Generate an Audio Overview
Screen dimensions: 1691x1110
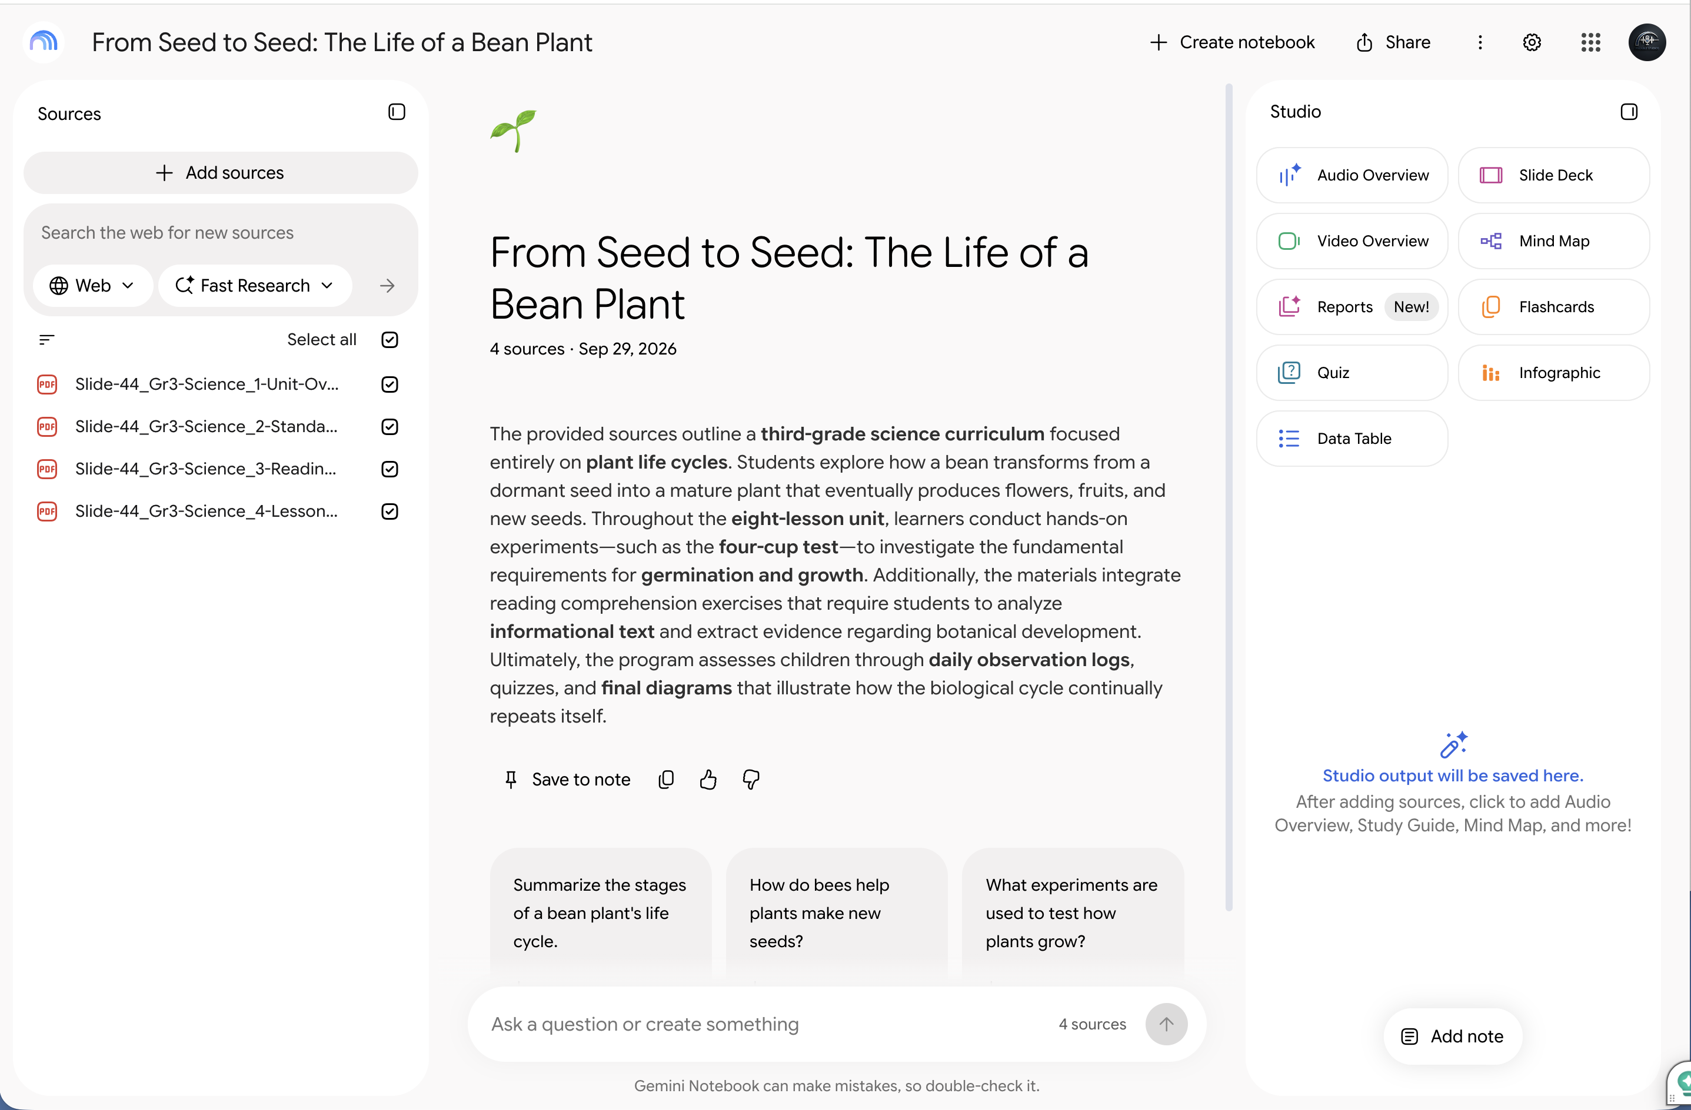(1352, 175)
